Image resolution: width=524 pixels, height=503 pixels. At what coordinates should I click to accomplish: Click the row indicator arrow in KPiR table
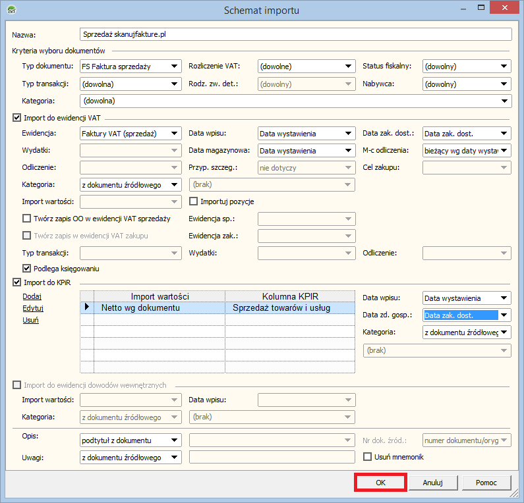point(86,307)
